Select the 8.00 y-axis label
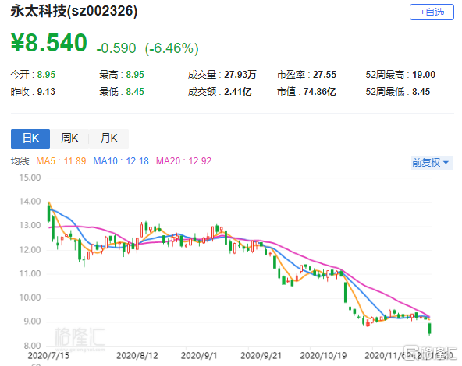The width and height of the screenshot is (462, 366). [x=32, y=346]
